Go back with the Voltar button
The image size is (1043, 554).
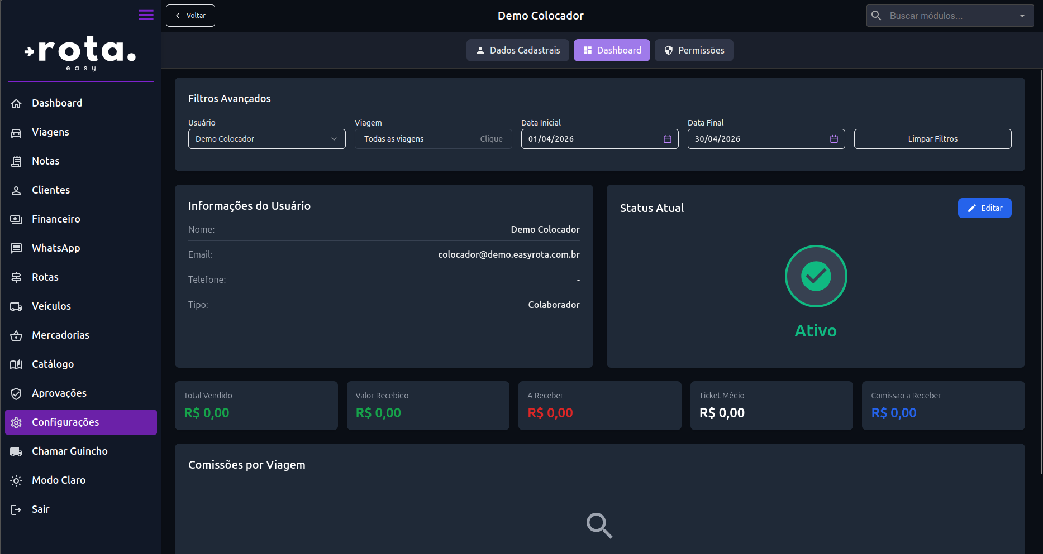[190, 16]
